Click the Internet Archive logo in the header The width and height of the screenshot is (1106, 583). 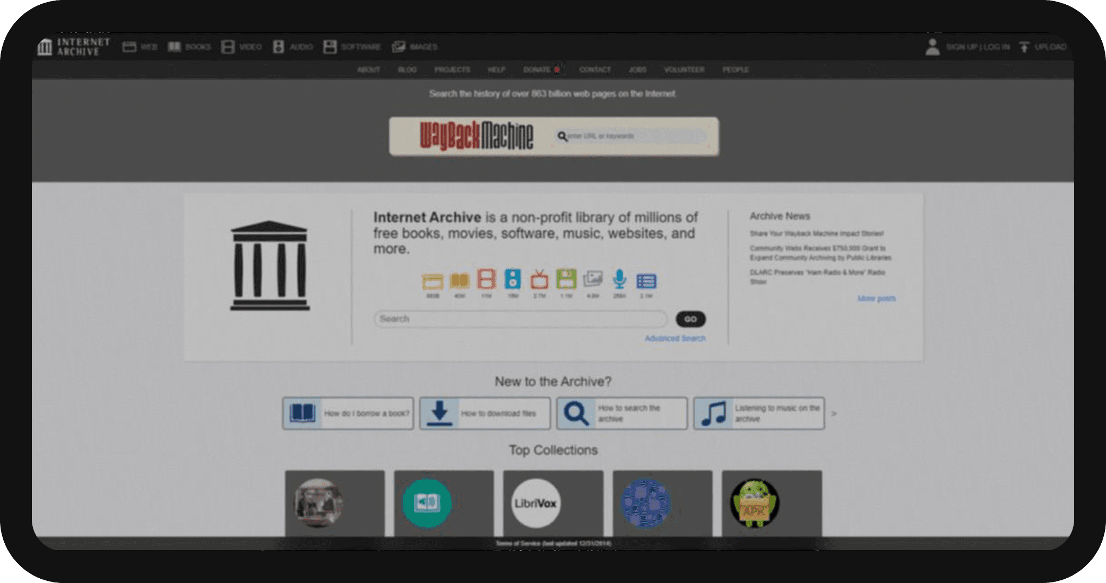pyautogui.click(x=73, y=47)
